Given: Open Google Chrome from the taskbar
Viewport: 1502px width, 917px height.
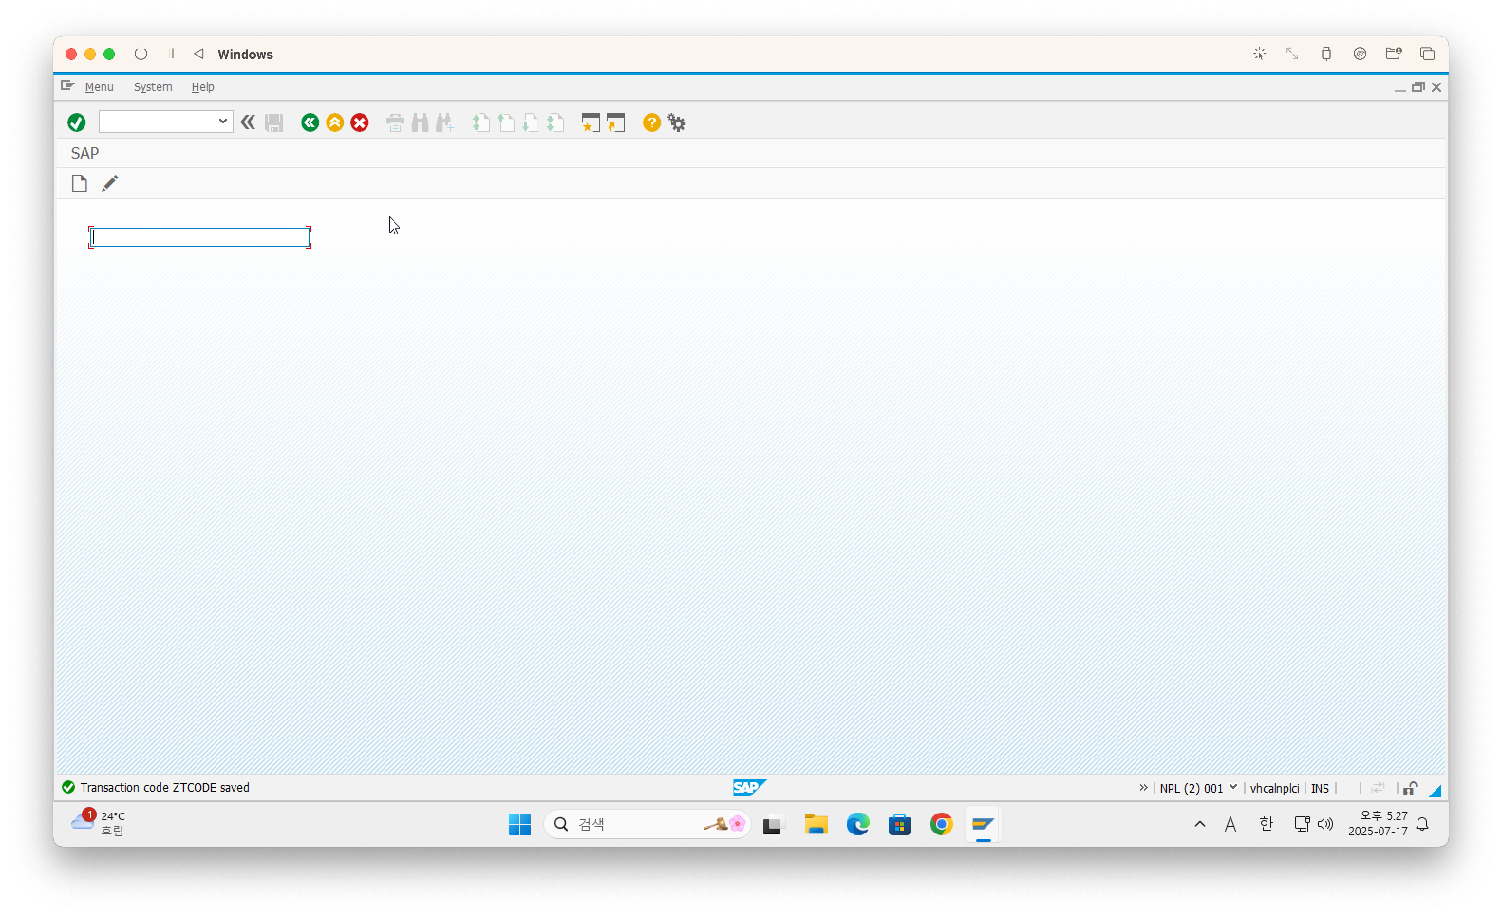Looking at the screenshot, I should (x=940, y=824).
